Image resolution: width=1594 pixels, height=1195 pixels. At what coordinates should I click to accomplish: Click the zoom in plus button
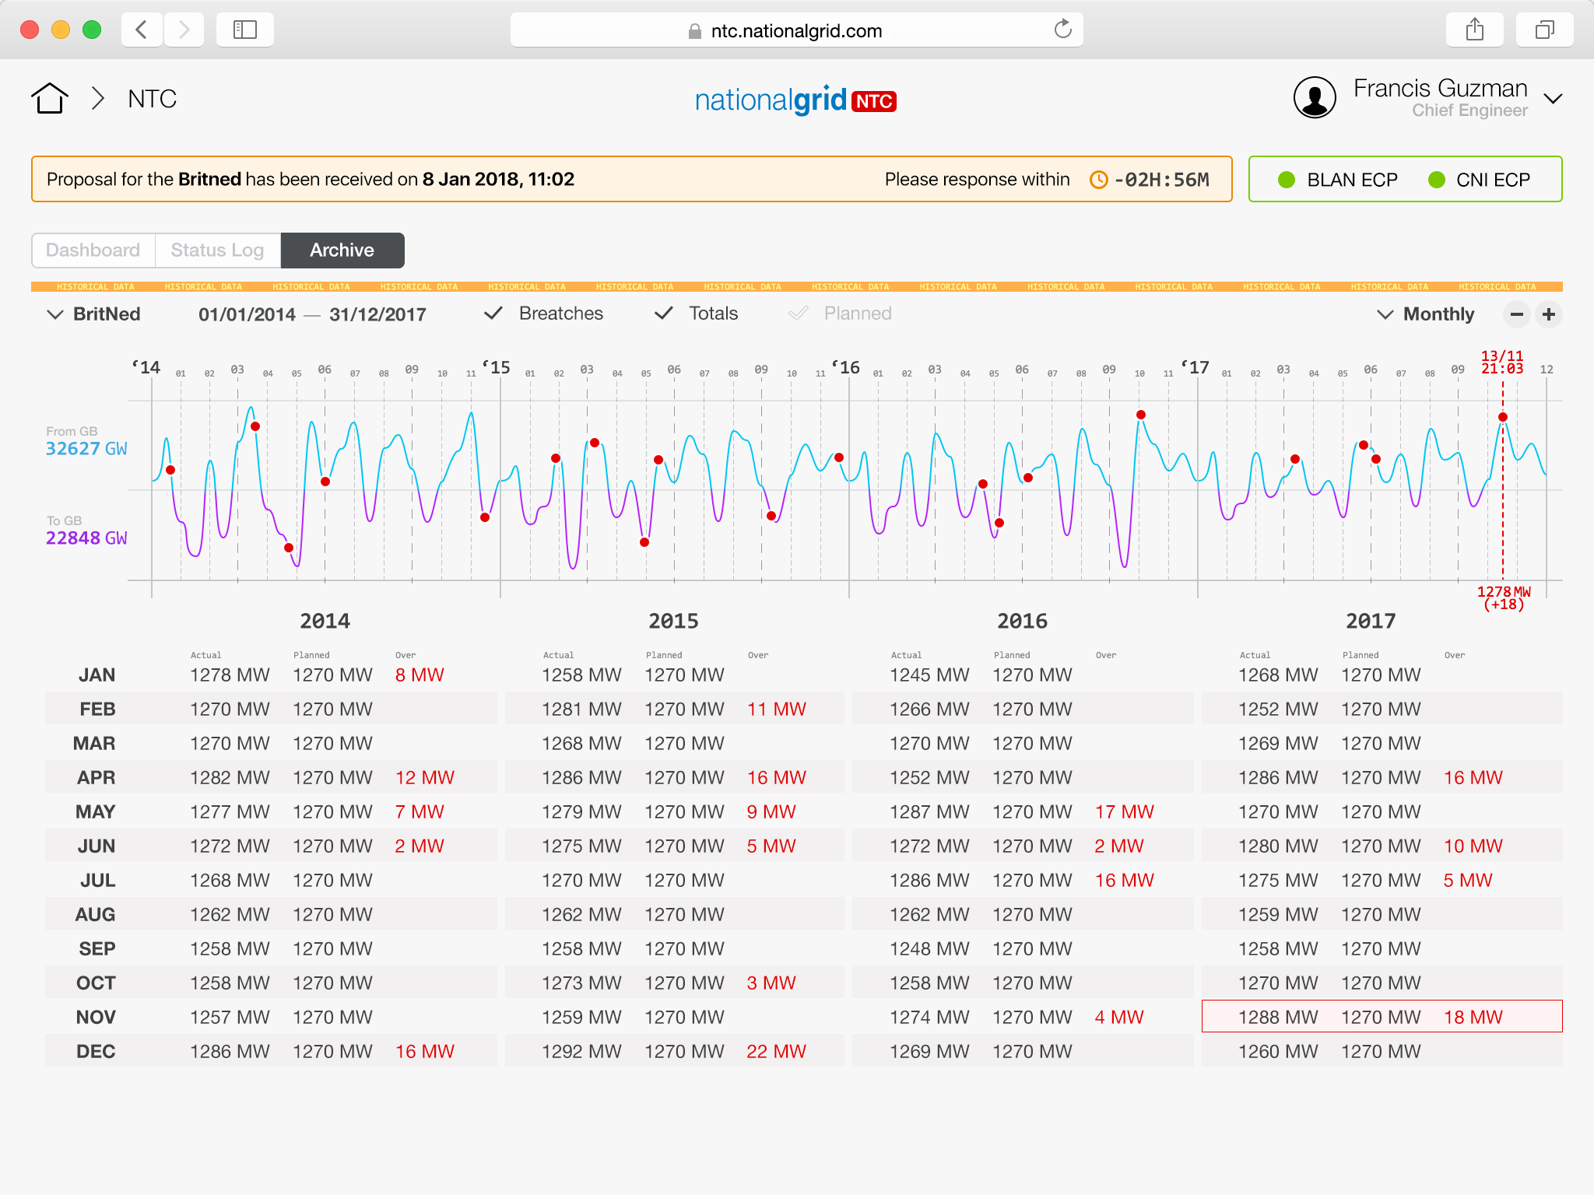pos(1549,314)
